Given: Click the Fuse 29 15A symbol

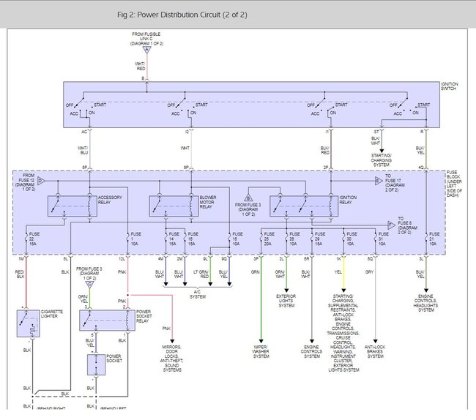Looking at the screenshot, I should (312, 239).
